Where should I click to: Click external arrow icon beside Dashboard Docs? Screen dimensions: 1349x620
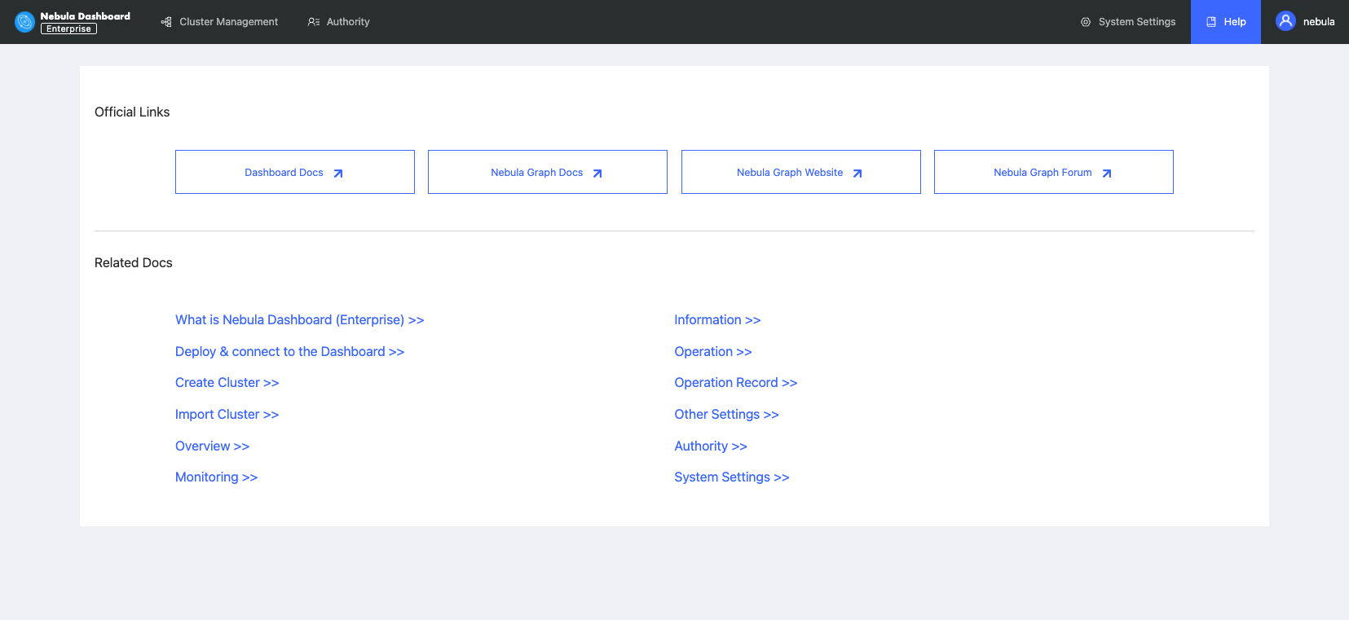click(338, 173)
